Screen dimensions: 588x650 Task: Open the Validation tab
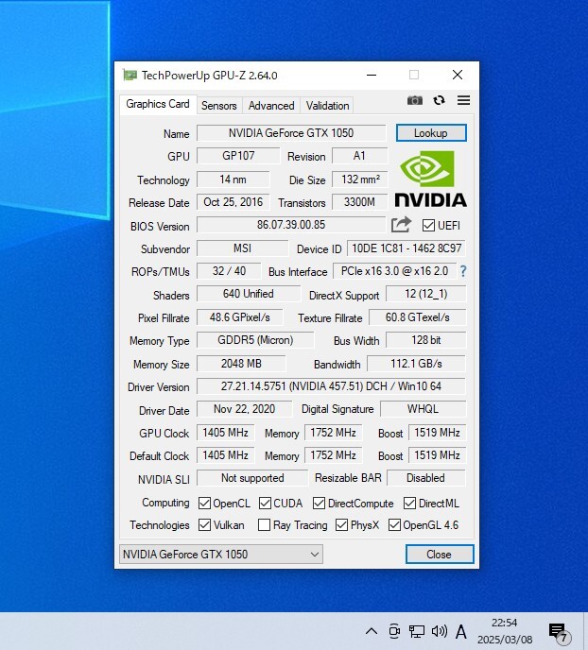[328, 106]
